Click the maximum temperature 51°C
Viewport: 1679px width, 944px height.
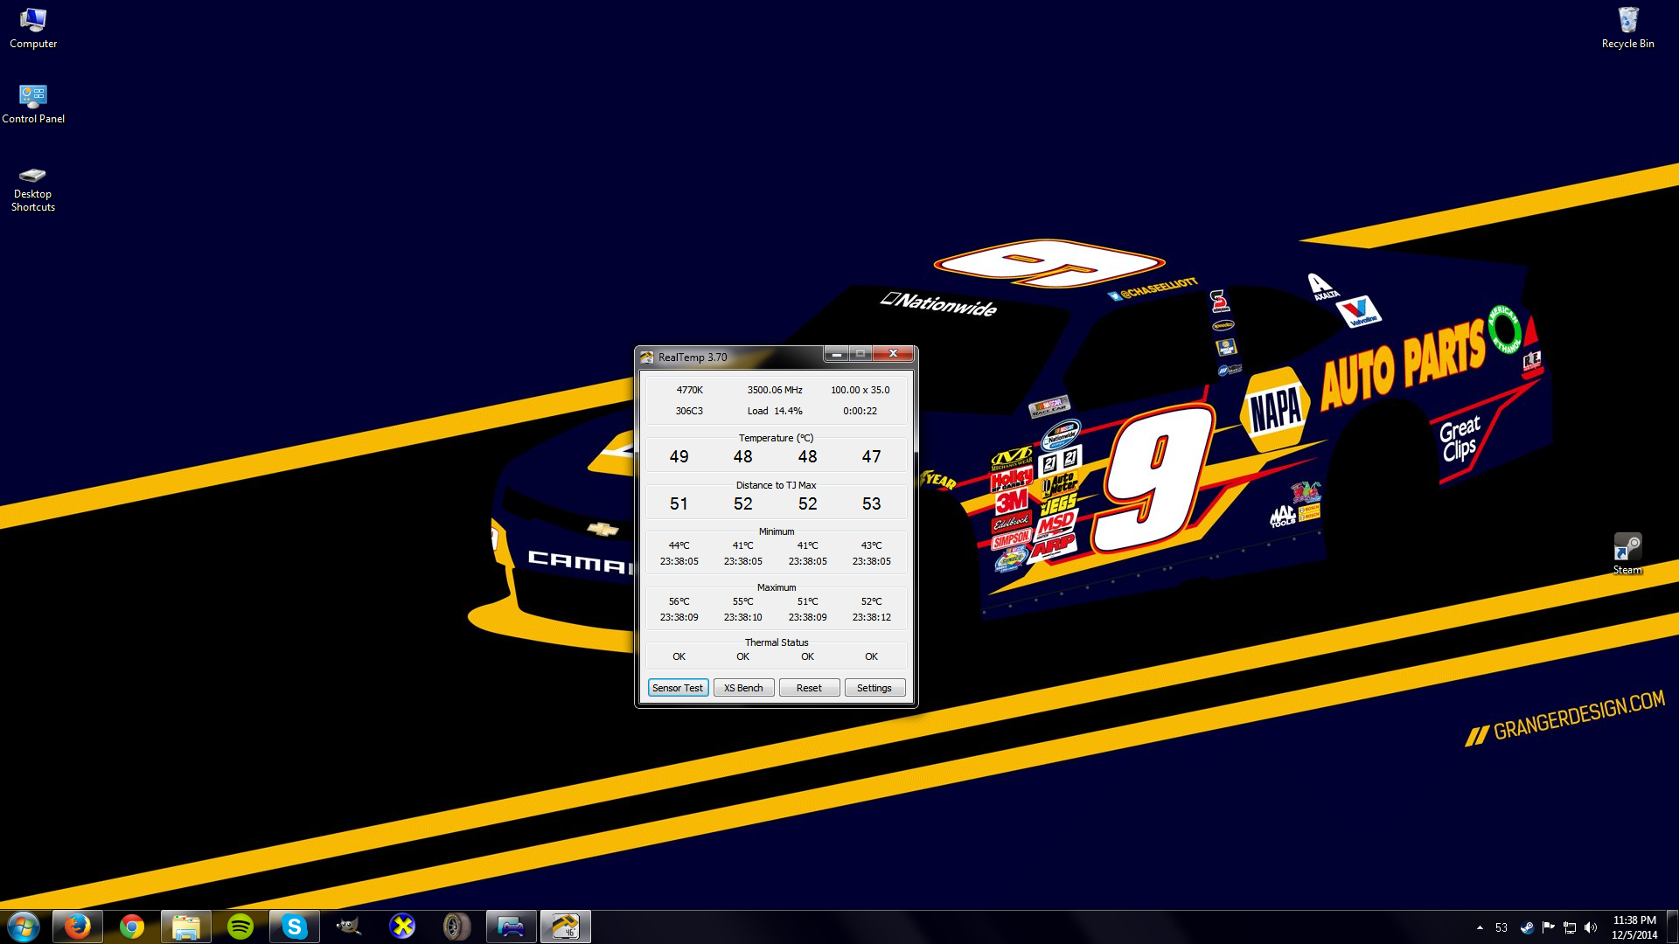[x=807, y=601]
